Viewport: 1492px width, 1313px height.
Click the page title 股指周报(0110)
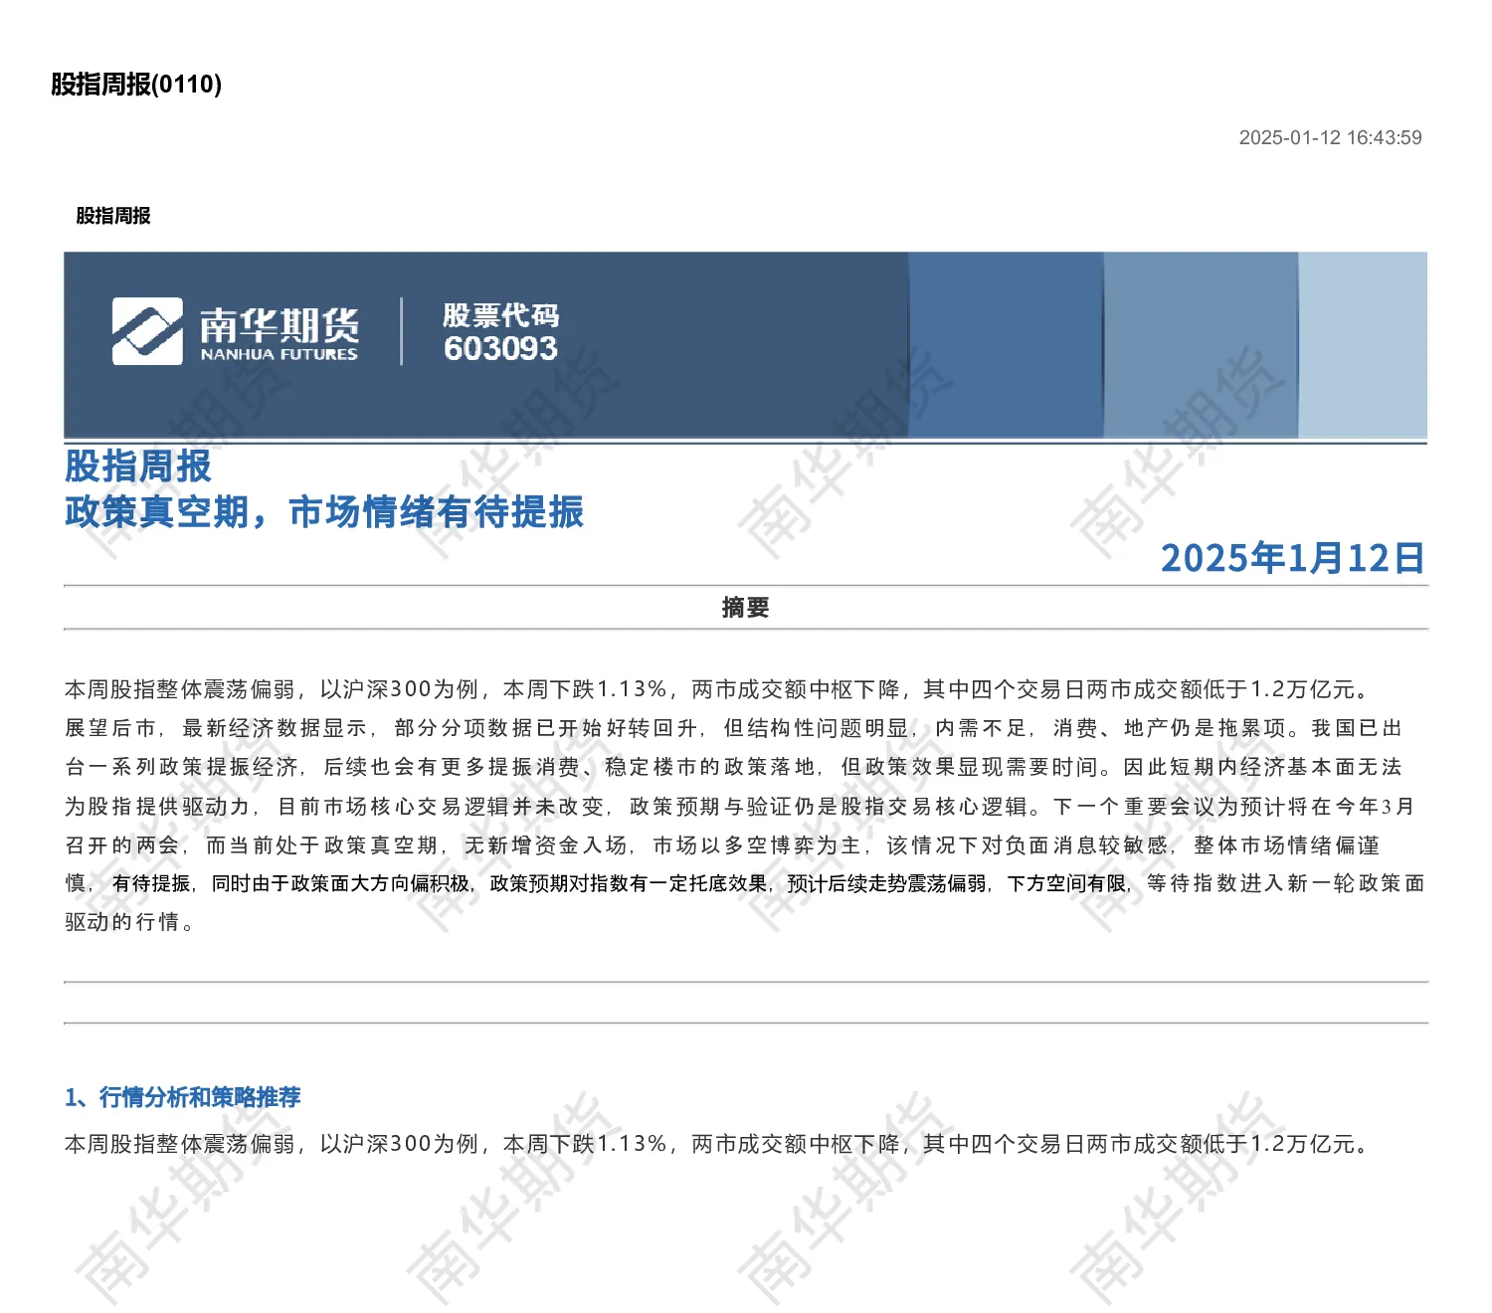click(x=136, y=85)
